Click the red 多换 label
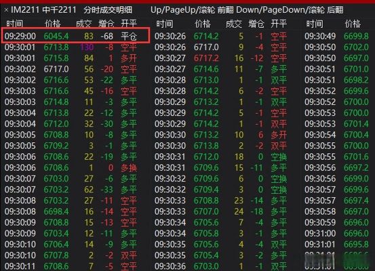375x271 pixels. [129, 168]
